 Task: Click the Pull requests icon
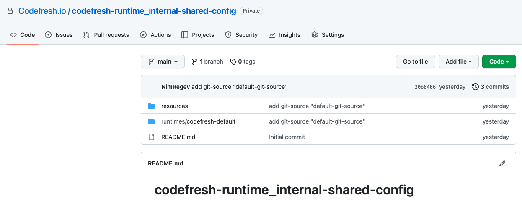[x=86, y=35]
